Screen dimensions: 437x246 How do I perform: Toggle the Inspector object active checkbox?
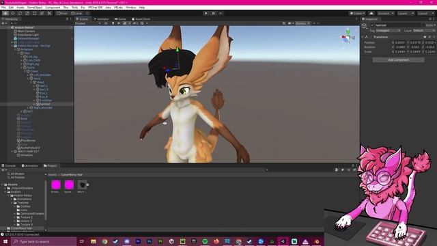[x=372, y=25]
